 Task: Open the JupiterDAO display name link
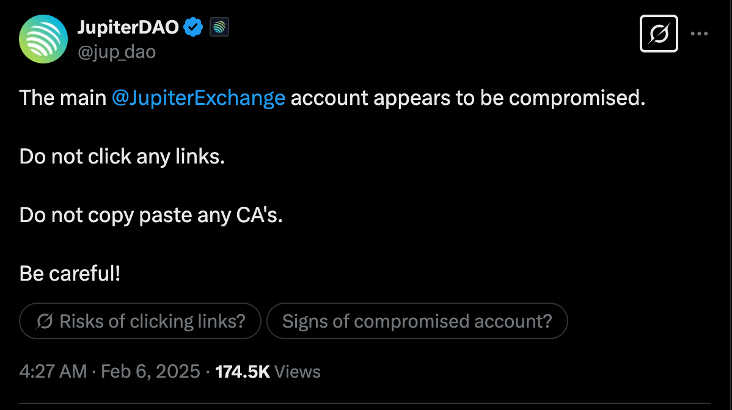pos(128,27)
